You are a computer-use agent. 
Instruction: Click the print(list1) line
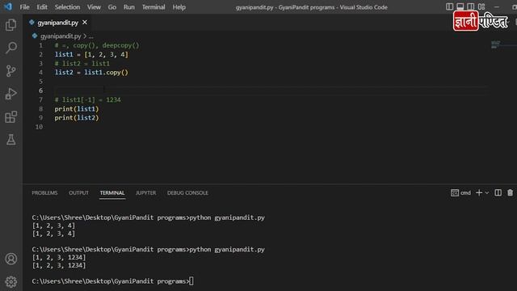point(77,109)
